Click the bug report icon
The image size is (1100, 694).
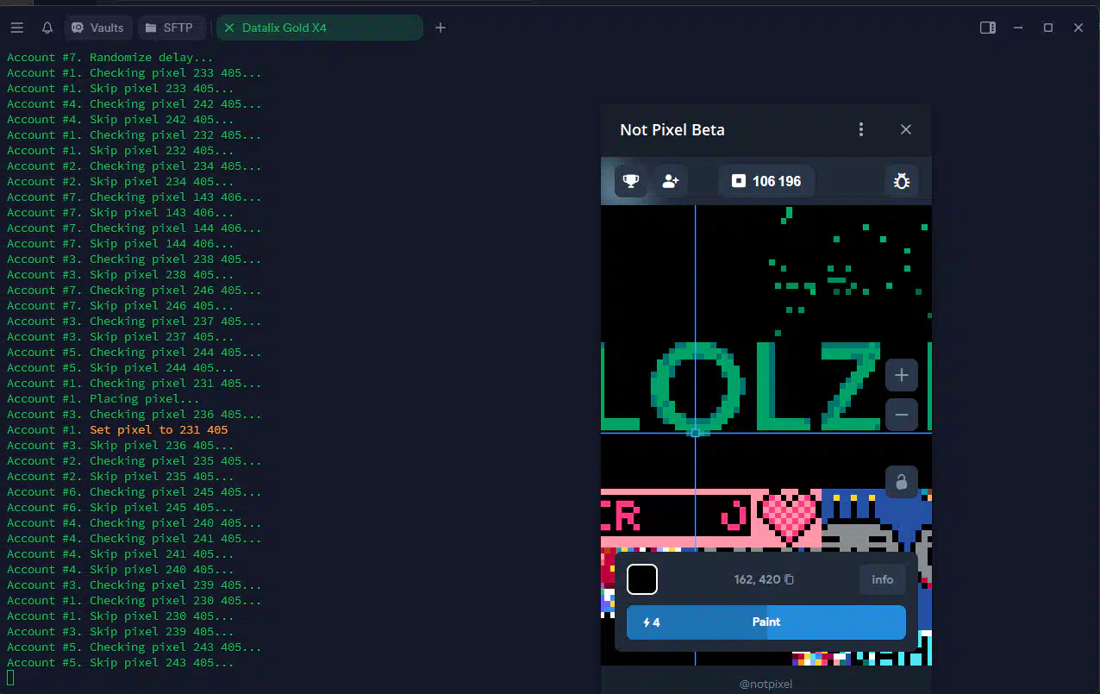pos(902,181)
